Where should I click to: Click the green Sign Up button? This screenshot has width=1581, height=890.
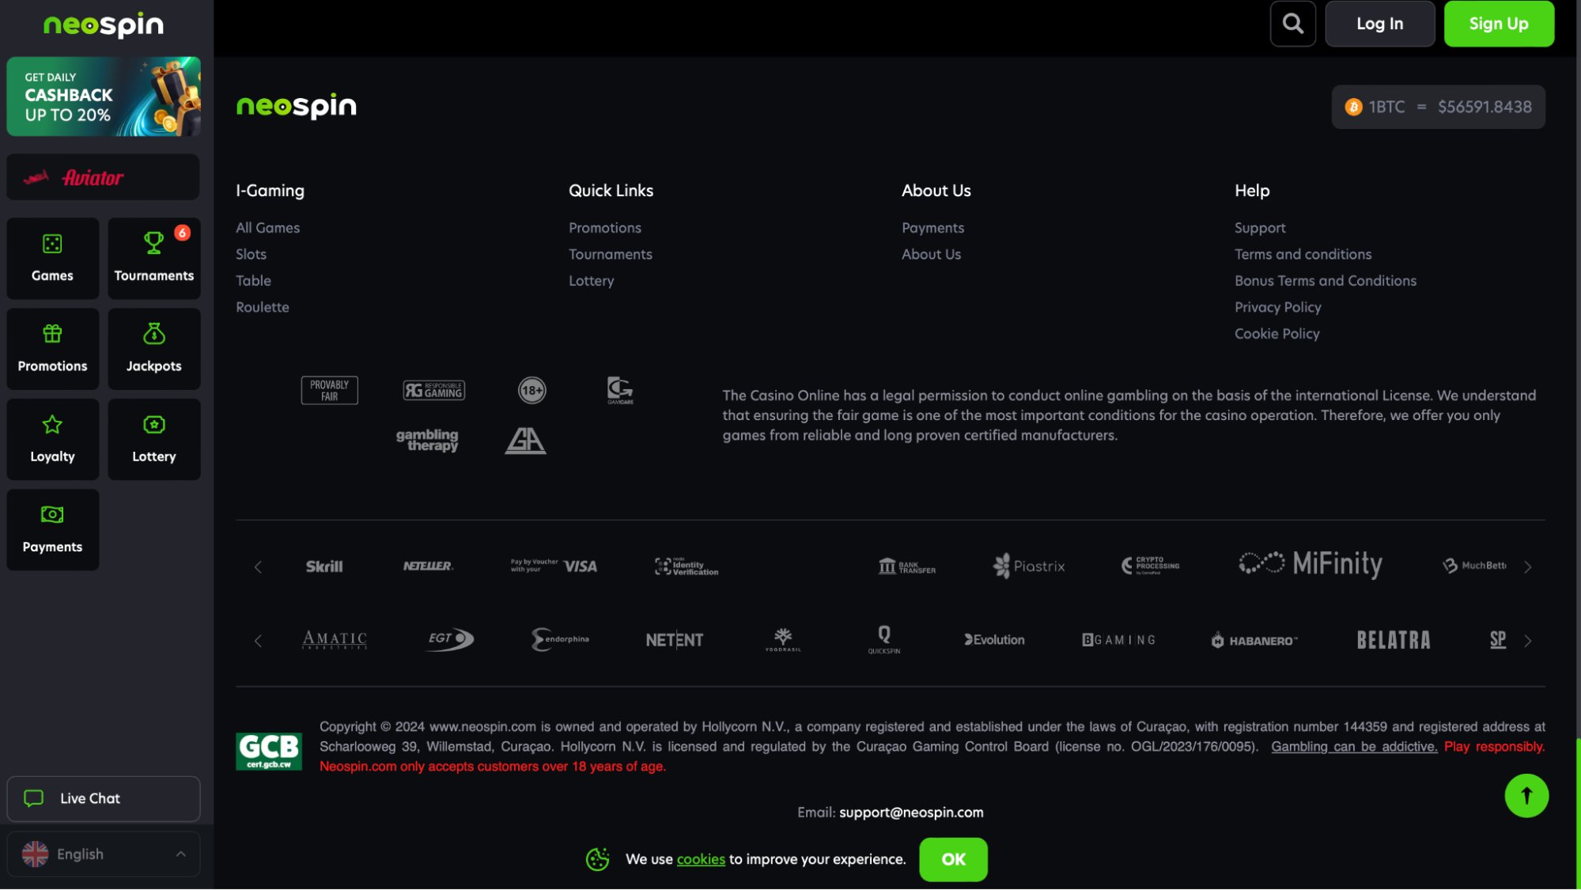click(x=1498, y=24)
